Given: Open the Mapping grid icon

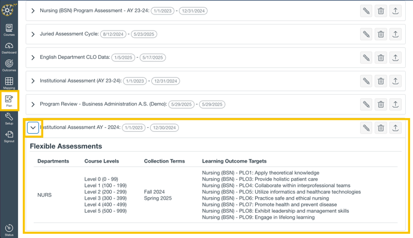Looking at the screenshot, I should (x=9, y=83).
